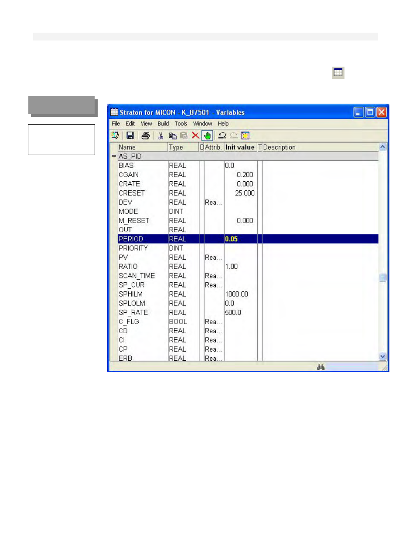The width and height of the screenshot is (416, 538).
Task: Select the SCAN_TIME variable name
Action: click(x=137, y=275)
